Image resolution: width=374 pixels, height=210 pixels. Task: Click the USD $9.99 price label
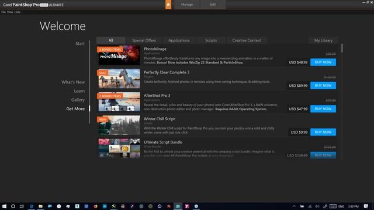tap(299, 132)
